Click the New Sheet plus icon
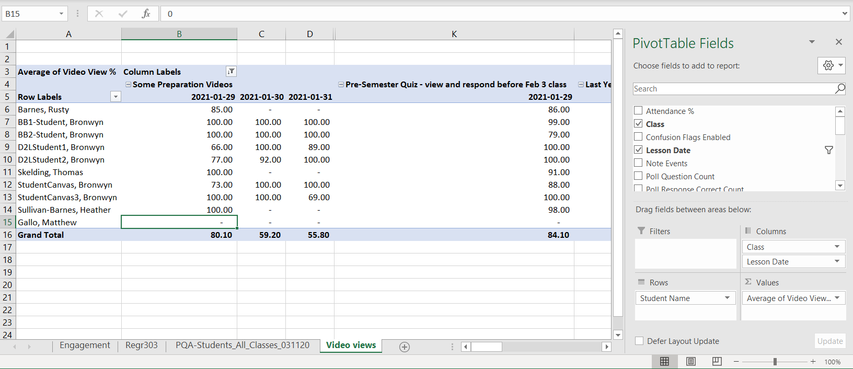The width and height of the screenshot is (853, 369). (x=405, y=347)
